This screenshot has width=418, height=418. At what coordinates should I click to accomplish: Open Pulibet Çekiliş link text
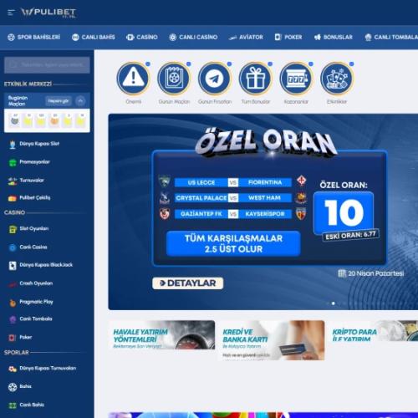35,198
